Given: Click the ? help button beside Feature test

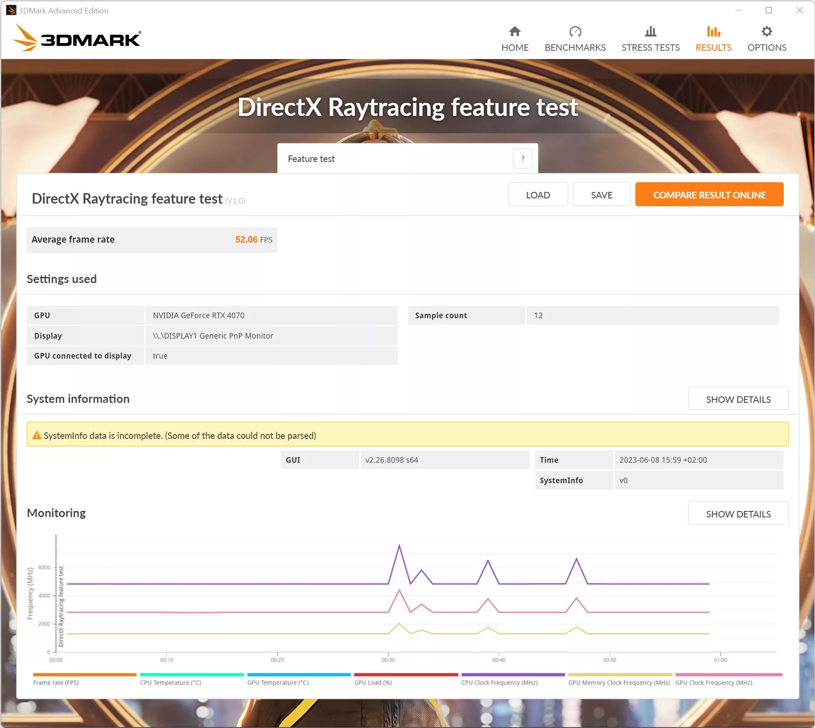Looking at the screenshot, I should [523, 158].
